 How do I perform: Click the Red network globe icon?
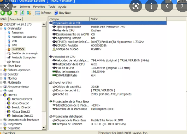[x=5, y=91]
